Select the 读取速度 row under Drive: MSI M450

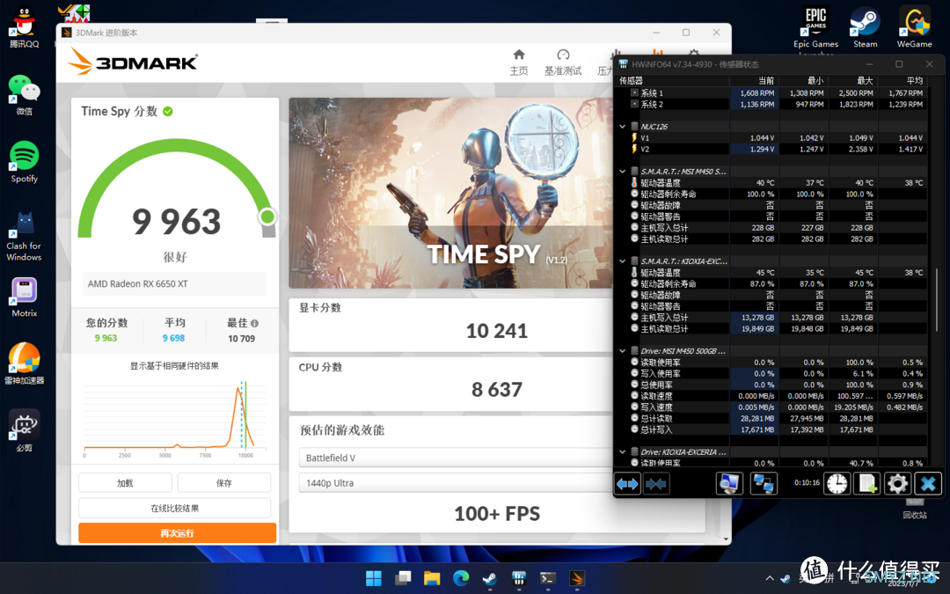(x=771, y=396)
